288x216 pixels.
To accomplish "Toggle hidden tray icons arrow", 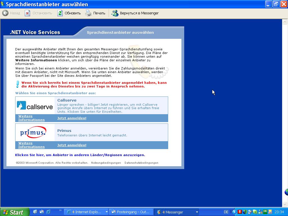I will 234,212.
